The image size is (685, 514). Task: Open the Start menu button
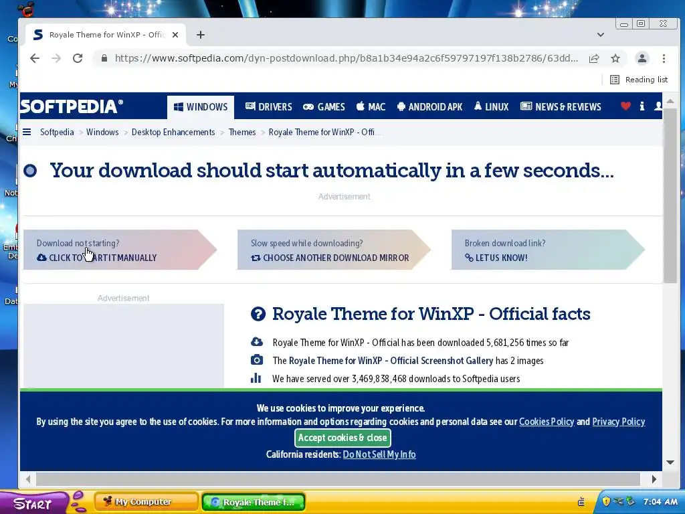[34, 503]
